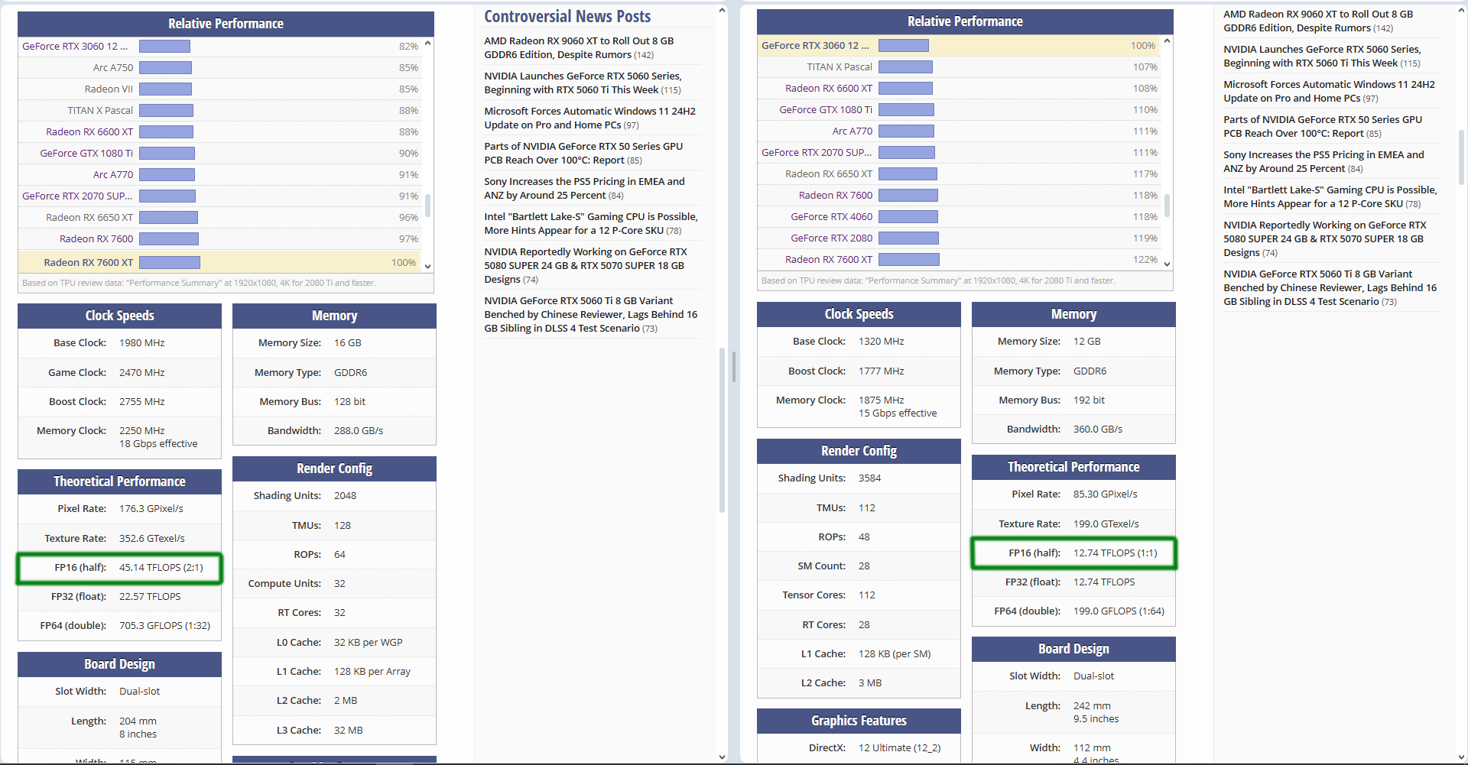Image resolution: width=1468 pixels, height=765 pixels.
Task: Open Radeon RX 7600 in left window's list
Action: click(96, 238)
